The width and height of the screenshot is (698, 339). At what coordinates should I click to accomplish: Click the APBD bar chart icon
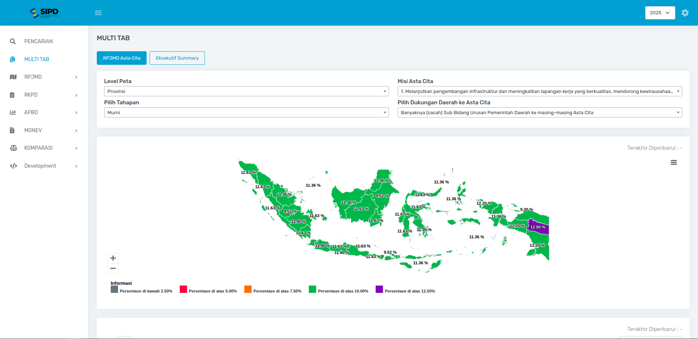(13, 112)
